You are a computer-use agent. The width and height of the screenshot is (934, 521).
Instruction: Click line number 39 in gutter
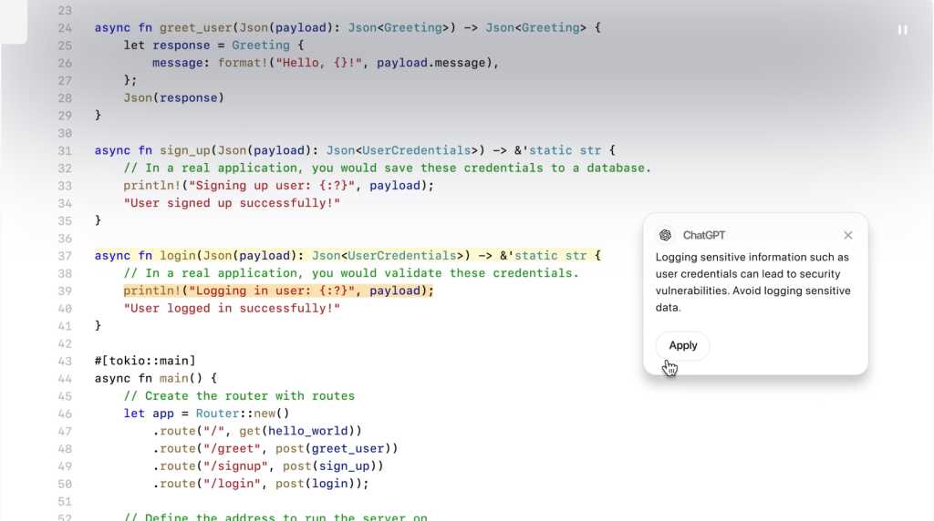click(x=65, y=291)
